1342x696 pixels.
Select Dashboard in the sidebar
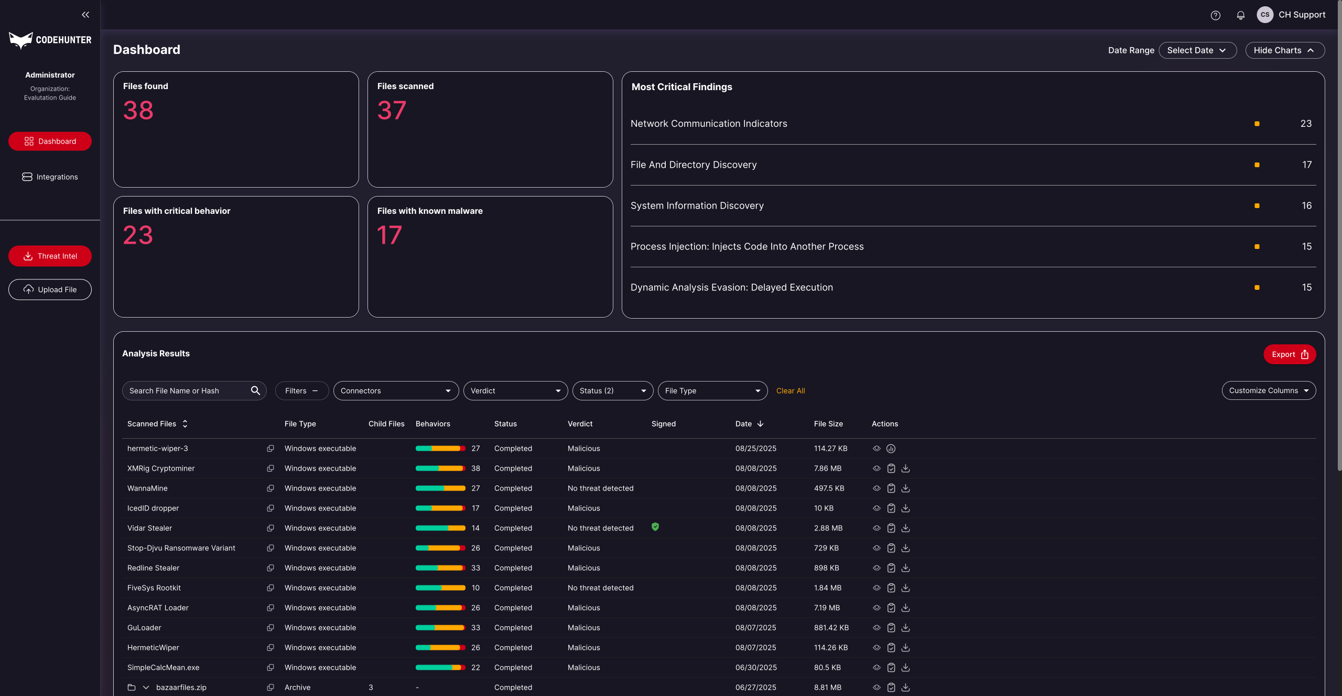(50, 141)
